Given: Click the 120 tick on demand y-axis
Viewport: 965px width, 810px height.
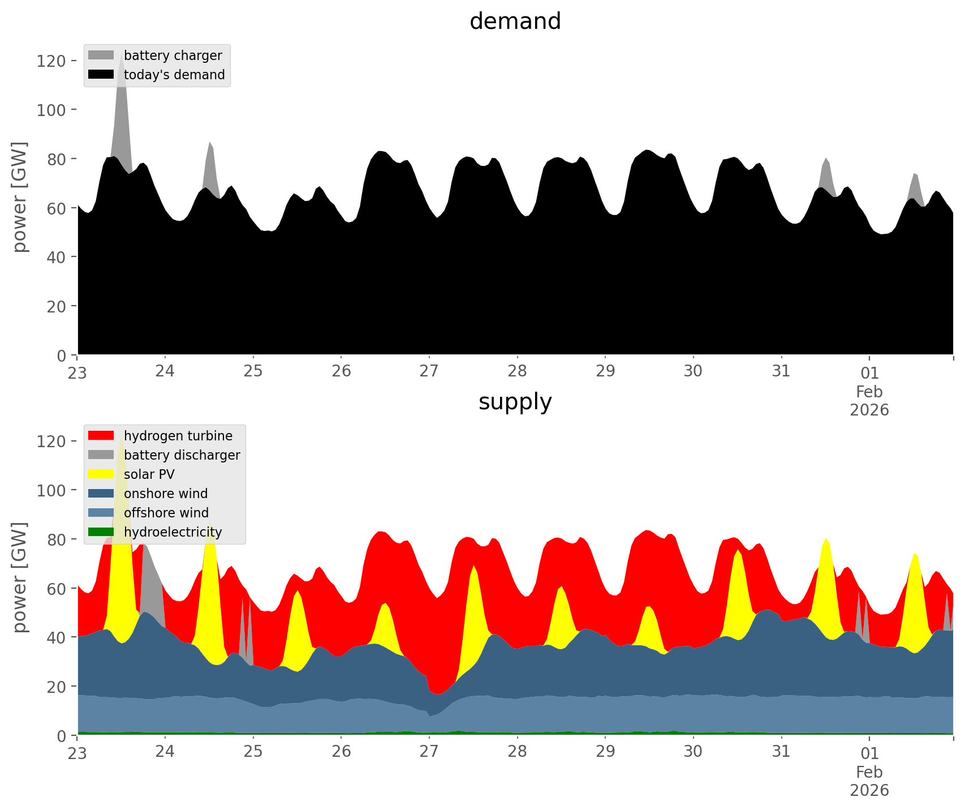Looking at the screenshot, I should point(50,61).
